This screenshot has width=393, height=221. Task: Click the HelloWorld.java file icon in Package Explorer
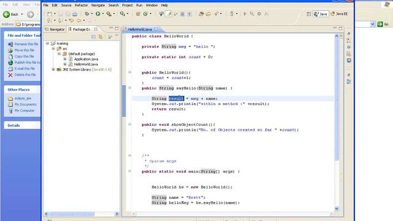pos(71,64)
